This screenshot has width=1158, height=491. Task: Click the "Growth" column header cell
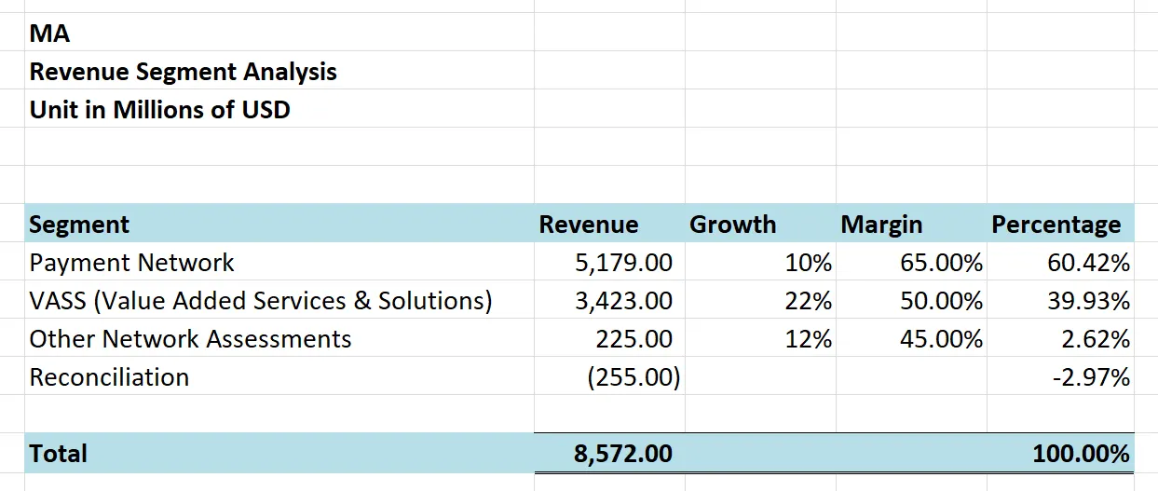pyautogui.click(x=732, y=225)
